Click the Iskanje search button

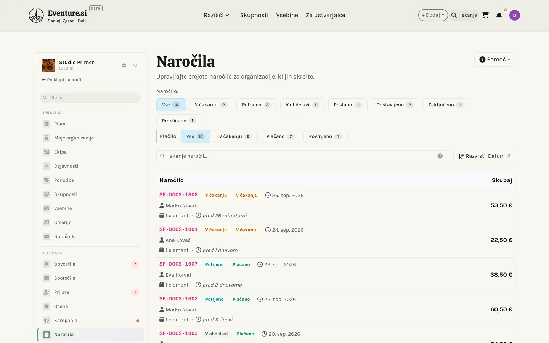(464, 15)
